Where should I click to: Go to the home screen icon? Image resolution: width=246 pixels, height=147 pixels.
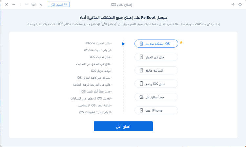tap(240, 5)
